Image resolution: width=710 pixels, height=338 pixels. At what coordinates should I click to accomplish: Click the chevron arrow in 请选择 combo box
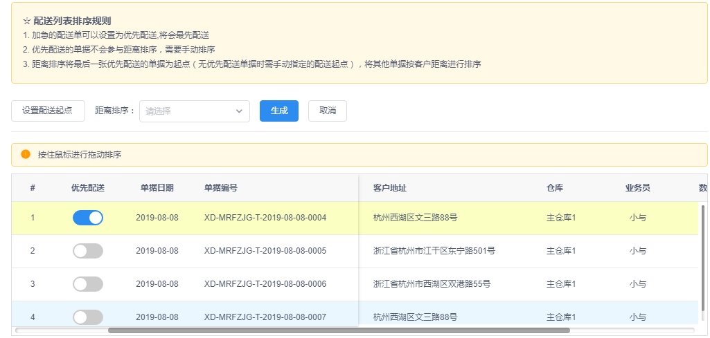[x=239, y=111]
